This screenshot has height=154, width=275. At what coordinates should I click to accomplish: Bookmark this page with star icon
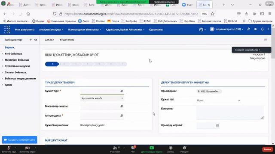[213, 14]
